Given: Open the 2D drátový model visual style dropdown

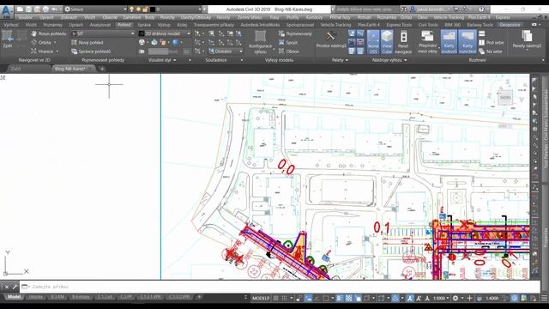Looking at the screenshot, I should pos(165,33).
